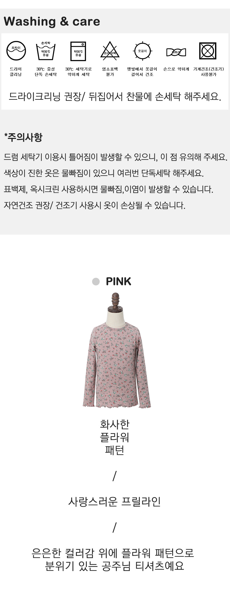This screenshot has width=230, height=590.
Task: Click the PINK color label
Action: click(118, 282)
